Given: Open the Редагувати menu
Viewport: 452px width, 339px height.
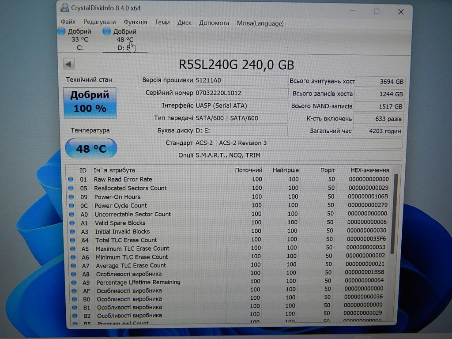Looking at the screenshot, I should pyautogui.click(x=99, y=22).
